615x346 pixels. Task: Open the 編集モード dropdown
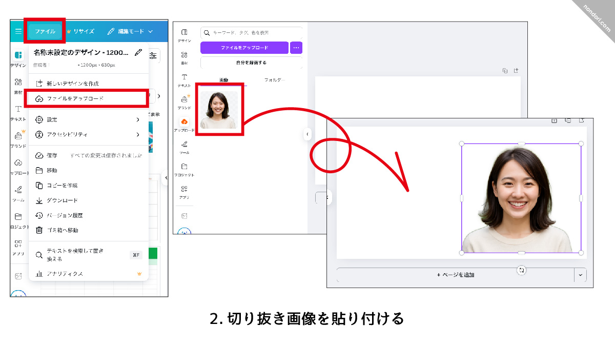(131, 31)
